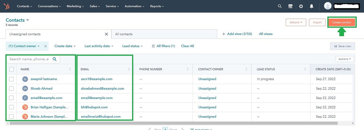Click the SL avatar for swapnil lastname
Screen dimensions: 364x130
pyautogui.click(x=25, y=79)
